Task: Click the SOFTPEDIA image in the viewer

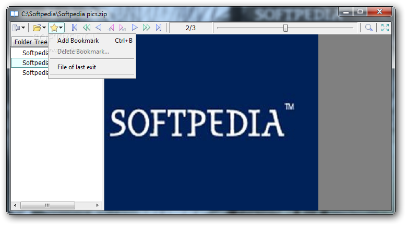Action: pos(211,122)
